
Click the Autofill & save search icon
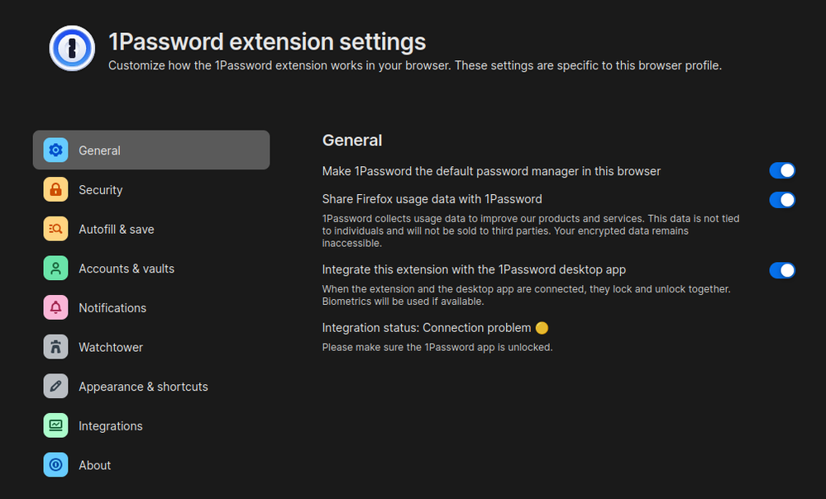point(55,230)
